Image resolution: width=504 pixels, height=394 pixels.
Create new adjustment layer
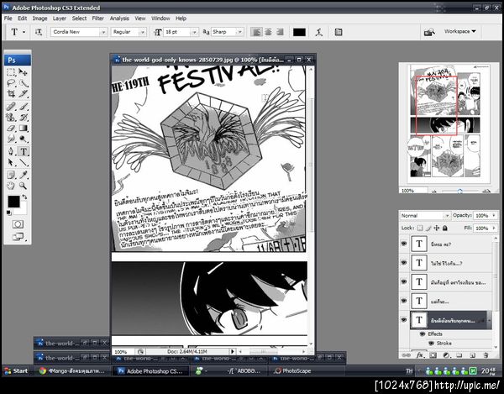pyautogui.click(x=446, y=355)
